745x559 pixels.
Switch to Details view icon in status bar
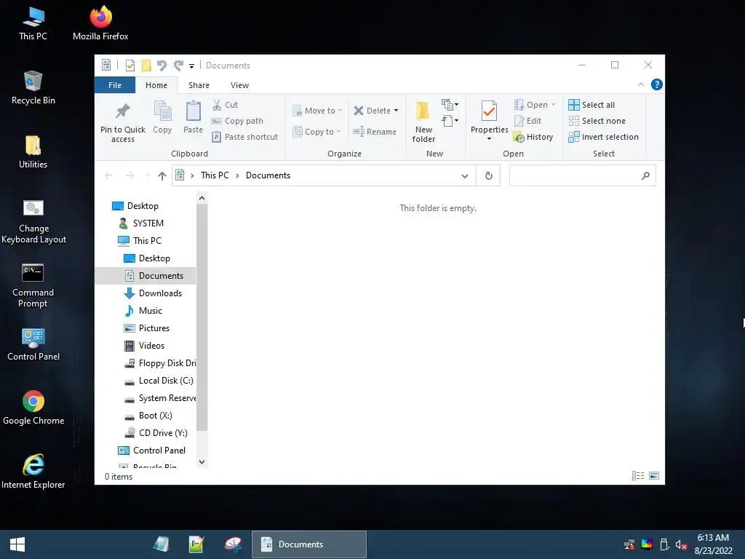click(x=638, y=476)
